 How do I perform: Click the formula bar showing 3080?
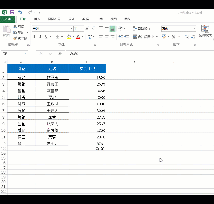[x=140, y=54]
